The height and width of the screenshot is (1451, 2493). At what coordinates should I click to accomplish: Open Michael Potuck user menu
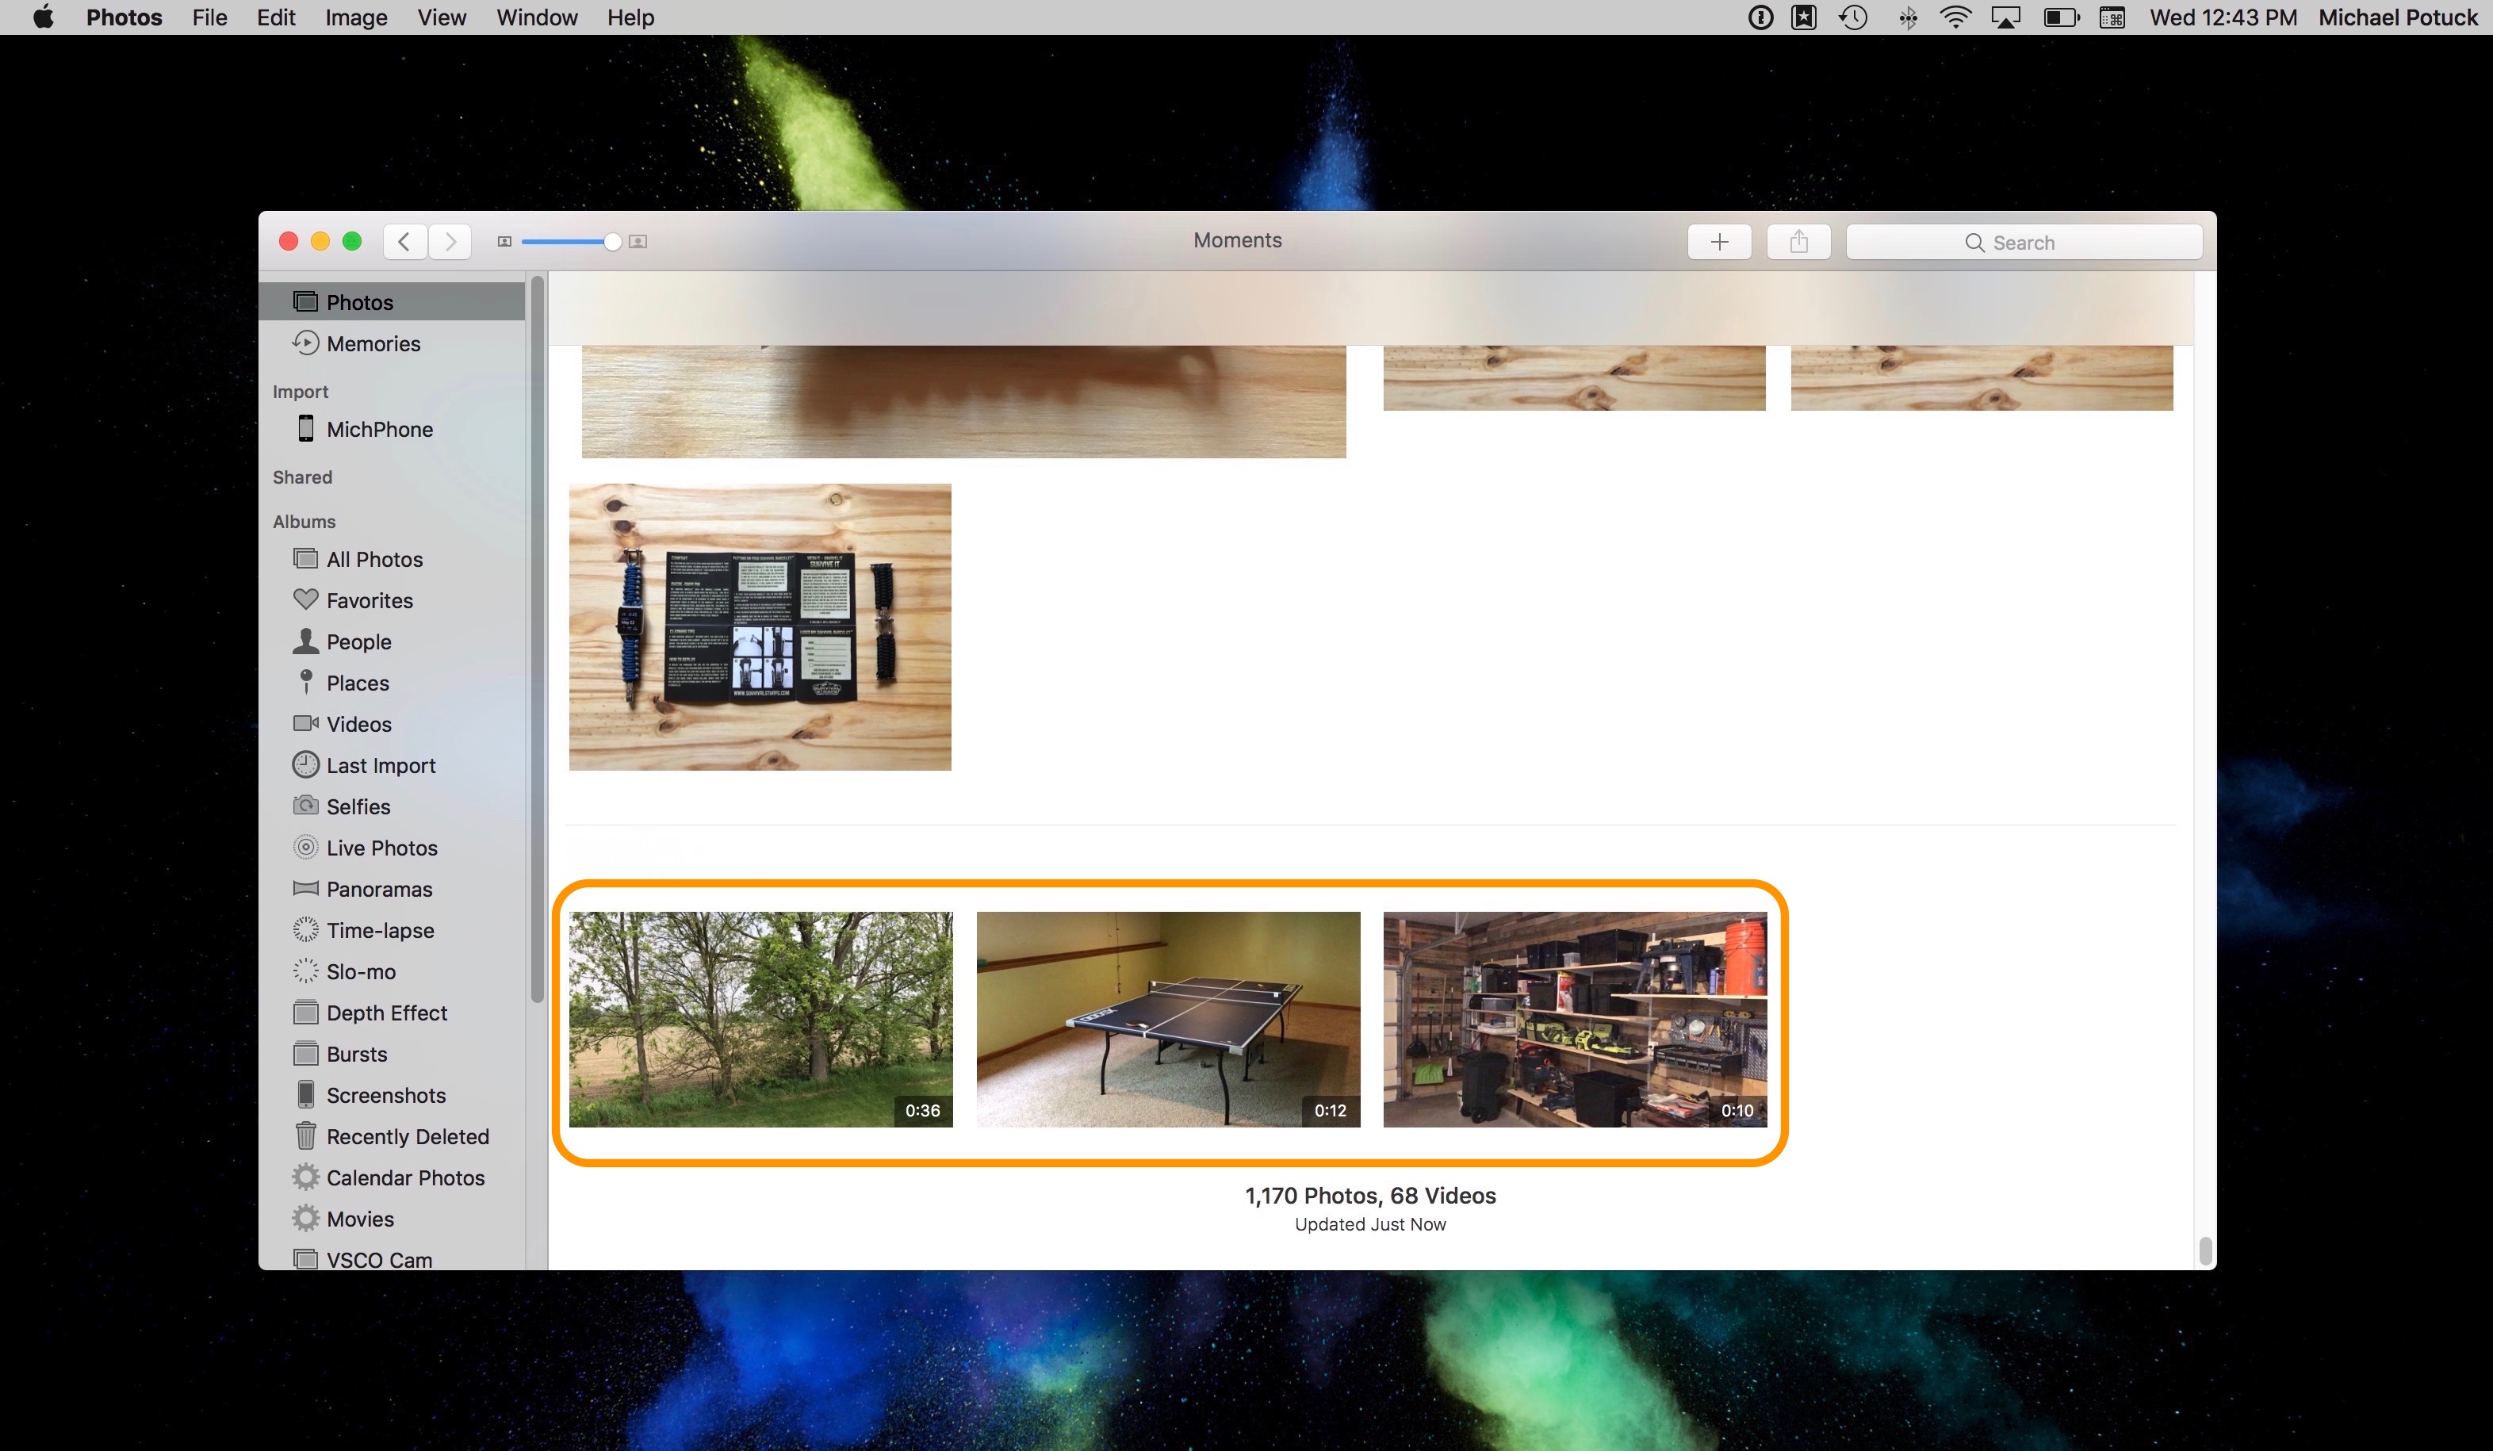2397,17
